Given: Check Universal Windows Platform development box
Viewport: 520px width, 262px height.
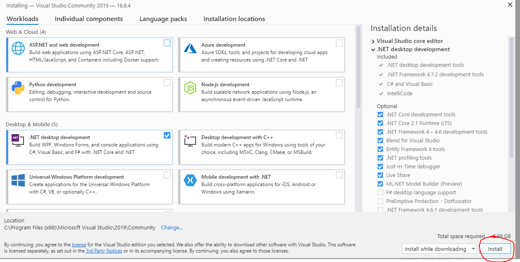Looking at the screenshot, I should 167,175.
